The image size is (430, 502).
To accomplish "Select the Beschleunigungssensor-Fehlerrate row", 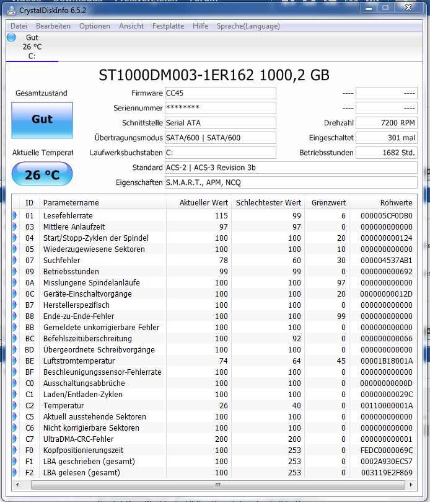I will (214, 372).
